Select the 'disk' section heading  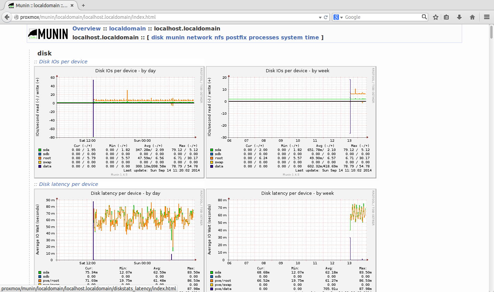[45, 53]
